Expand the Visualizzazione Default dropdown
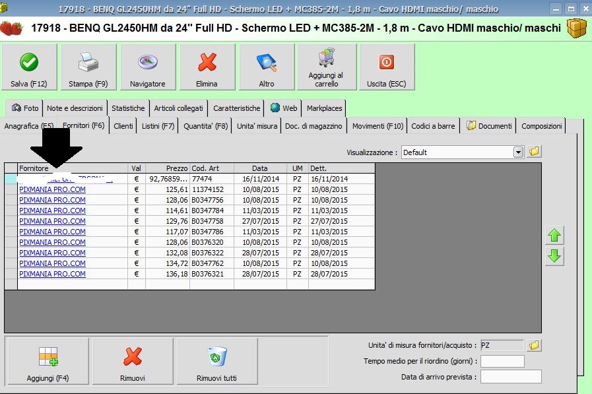This screenshot has width=592, height=394. 518,152
